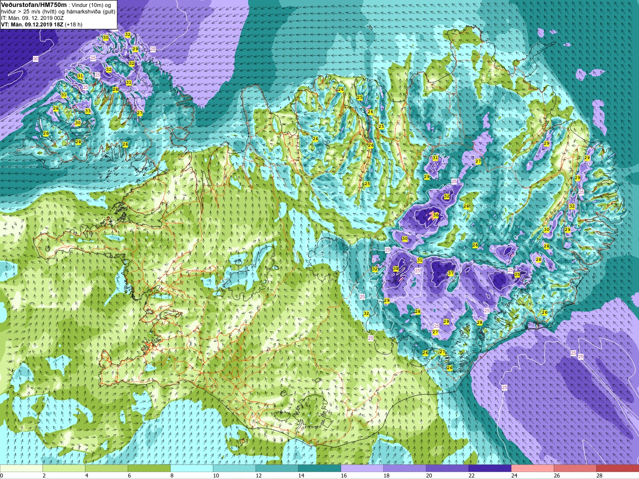Click the legend scale number "24"
This screenshot has width=639, height=479.
pos(514,476)
